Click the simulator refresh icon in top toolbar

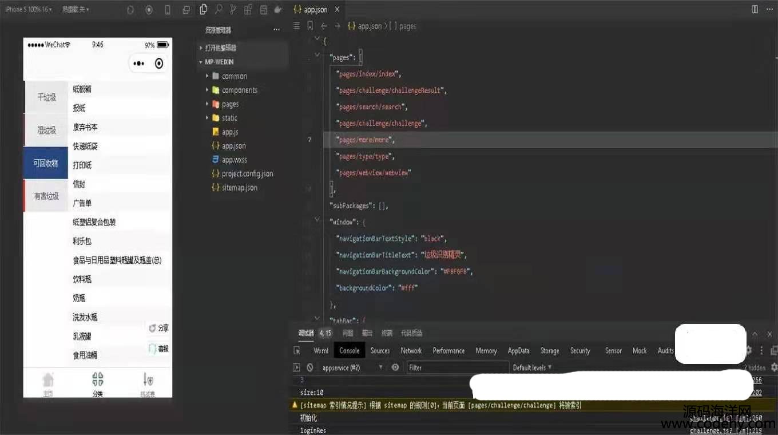[x=130, y=10]
